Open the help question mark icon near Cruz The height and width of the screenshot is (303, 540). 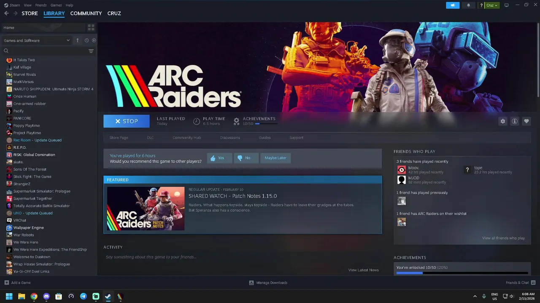point(481,5)
